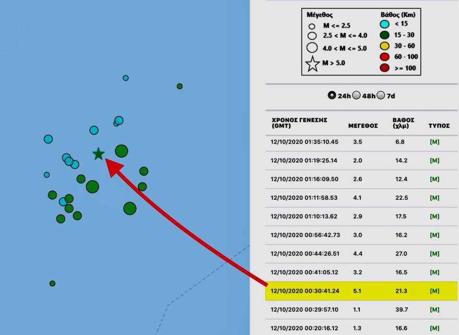
Task: Sort by ΜΕΓΕΘΟΣ column header
Action: [364, 125]
